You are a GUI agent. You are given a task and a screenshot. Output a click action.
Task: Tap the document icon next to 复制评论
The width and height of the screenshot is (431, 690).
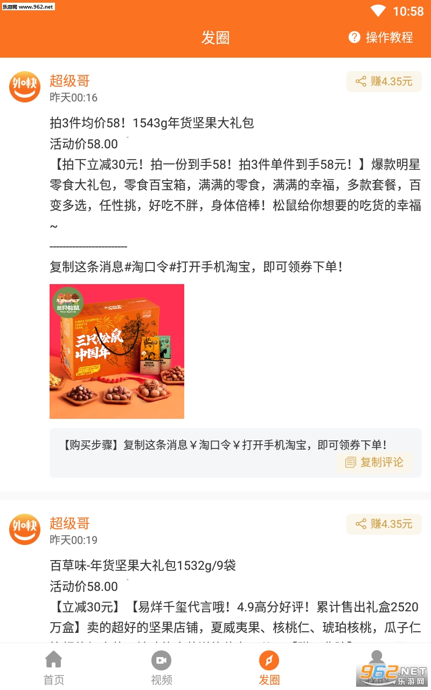[351, 463]
